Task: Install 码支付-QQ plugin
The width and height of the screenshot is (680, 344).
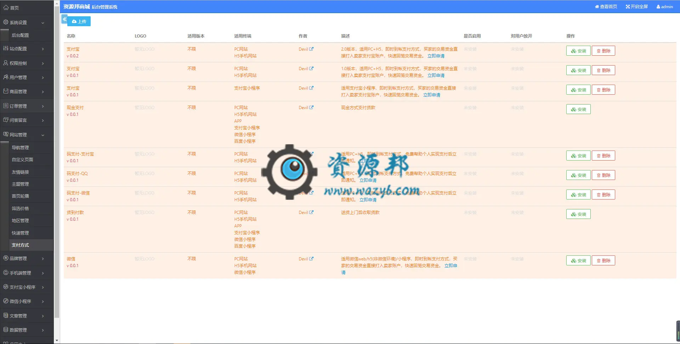Action: click(x=578, y=175)
